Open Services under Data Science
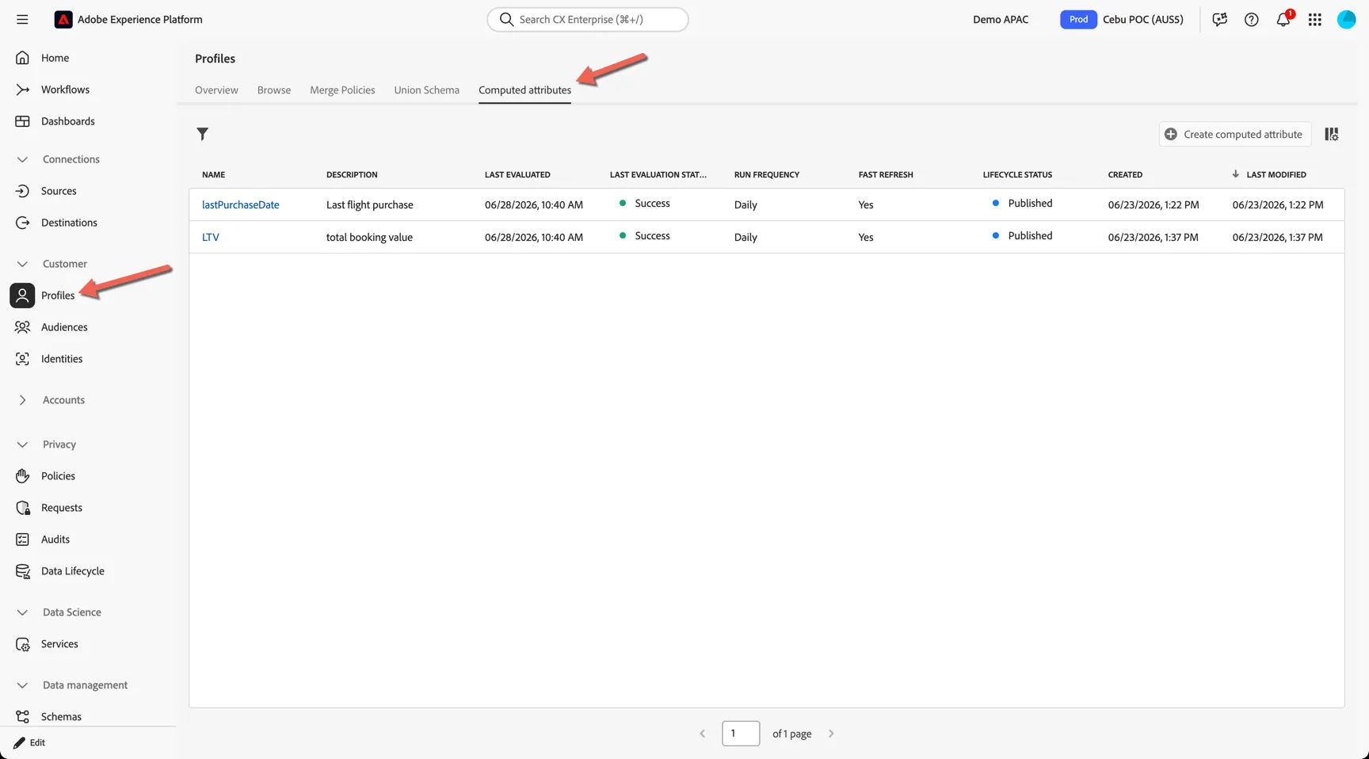Viewport: 1369px width, 759px height. 59,644
